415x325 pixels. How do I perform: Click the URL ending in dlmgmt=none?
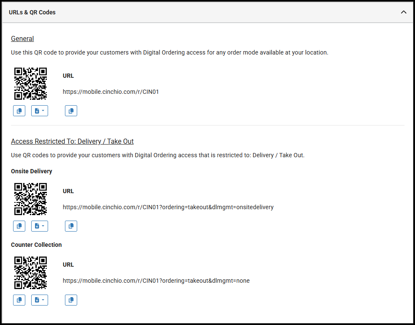point(156,281)
